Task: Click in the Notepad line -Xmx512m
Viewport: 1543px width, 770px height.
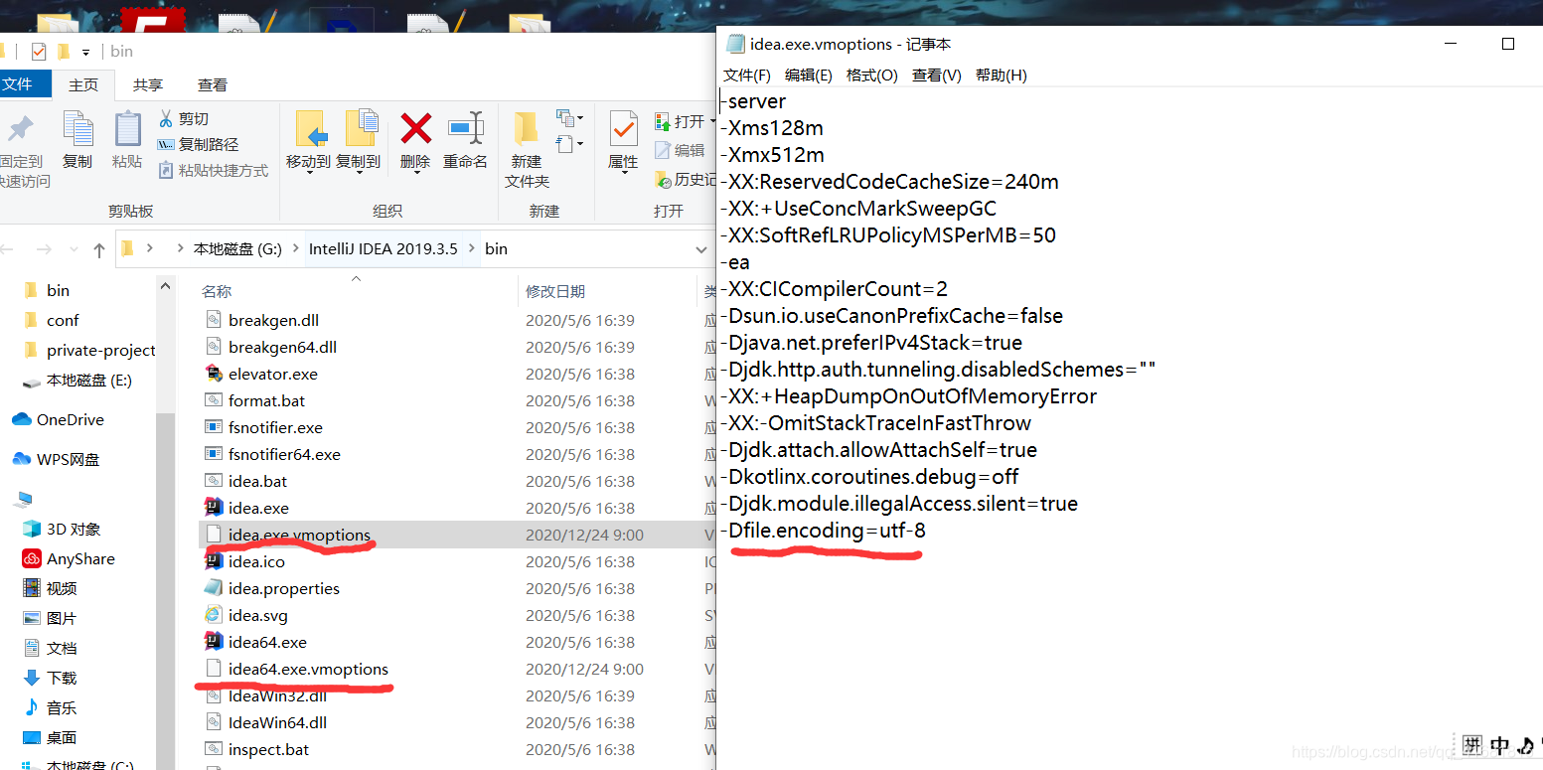Action: [775, 154]
